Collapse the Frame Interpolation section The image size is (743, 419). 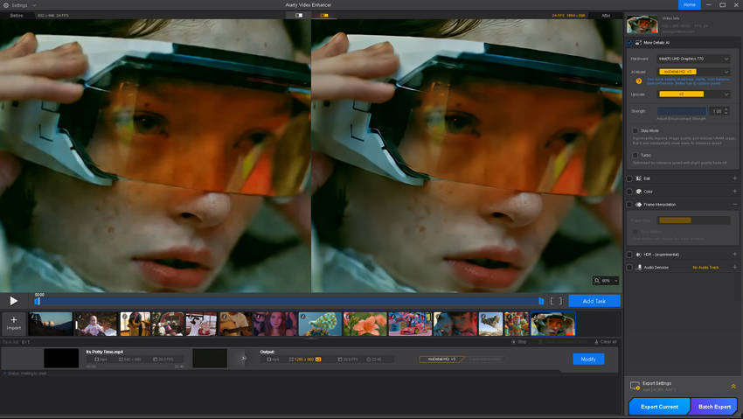(x=735, y=205)
